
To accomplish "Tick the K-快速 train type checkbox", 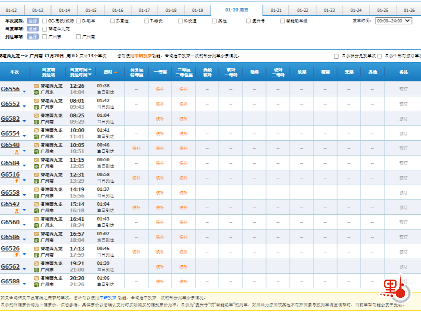I will point(180,21).
